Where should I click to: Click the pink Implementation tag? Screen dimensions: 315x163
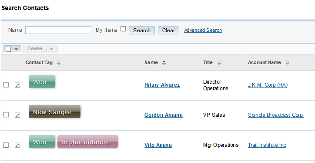87,142
